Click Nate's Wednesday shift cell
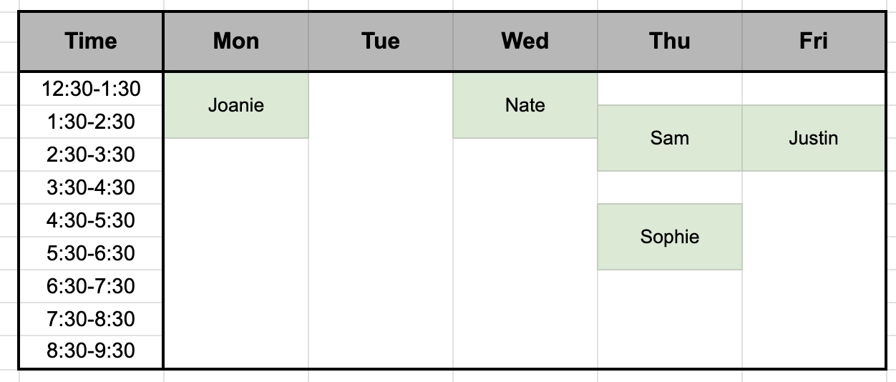This screenshot has height=382, width=896. click(525, 105)
